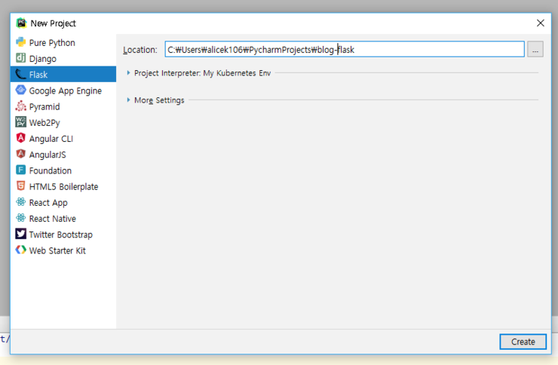The image size is (558, 365).
Task: Select the Google App Engine icon
Action: pos(20,90)
